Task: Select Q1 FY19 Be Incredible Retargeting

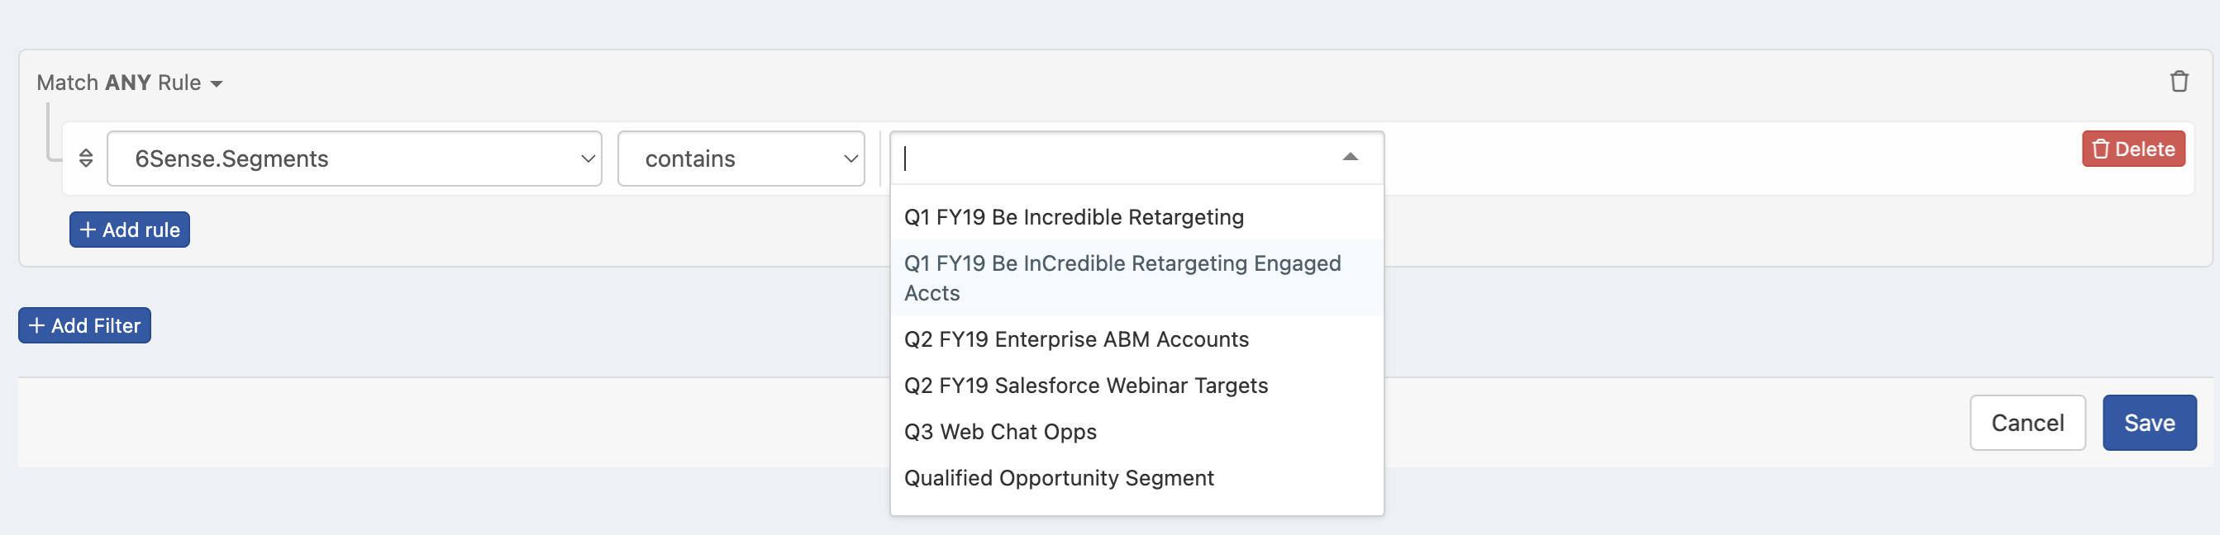Action: [x=1073, y=217]
